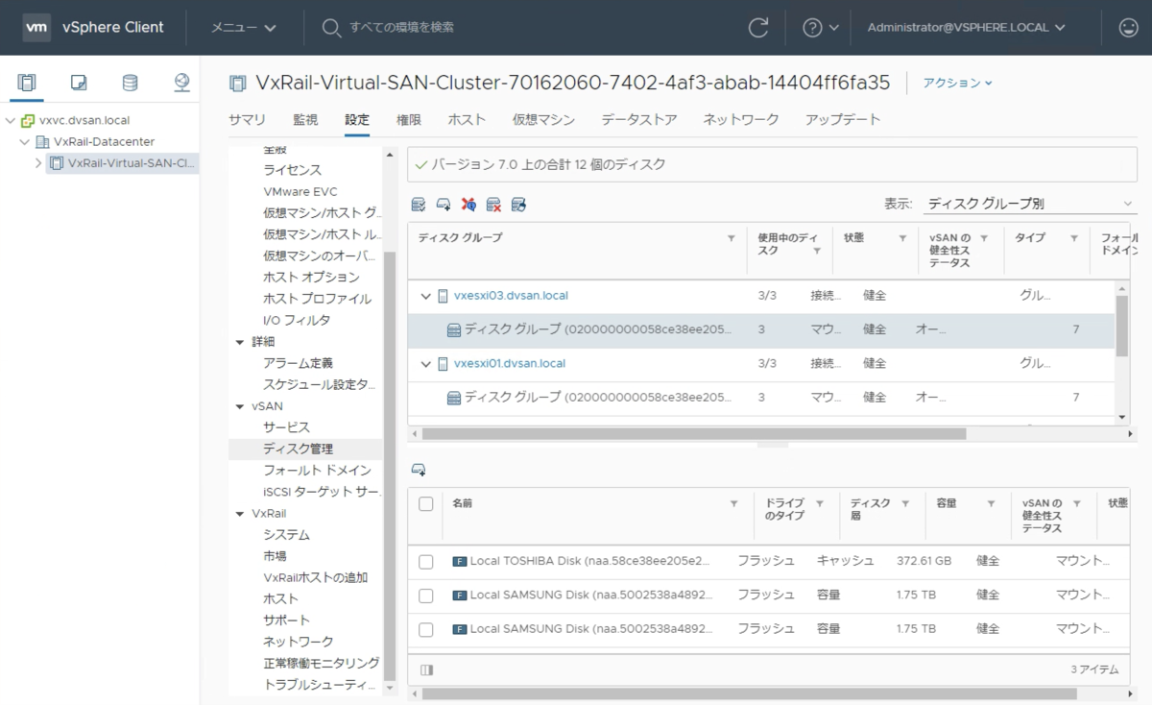
Task: Switch to the ネットワーク tab
Action: 741,120
